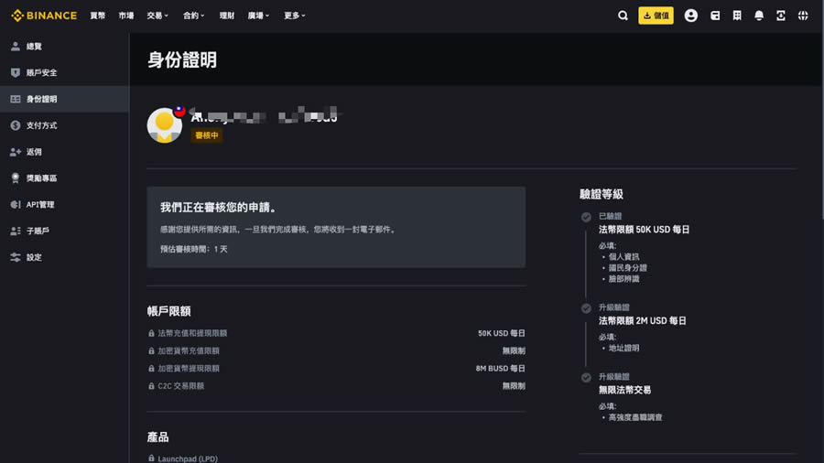Open the 市場 menu item
The image size is (824, 463).
point(126,16)
